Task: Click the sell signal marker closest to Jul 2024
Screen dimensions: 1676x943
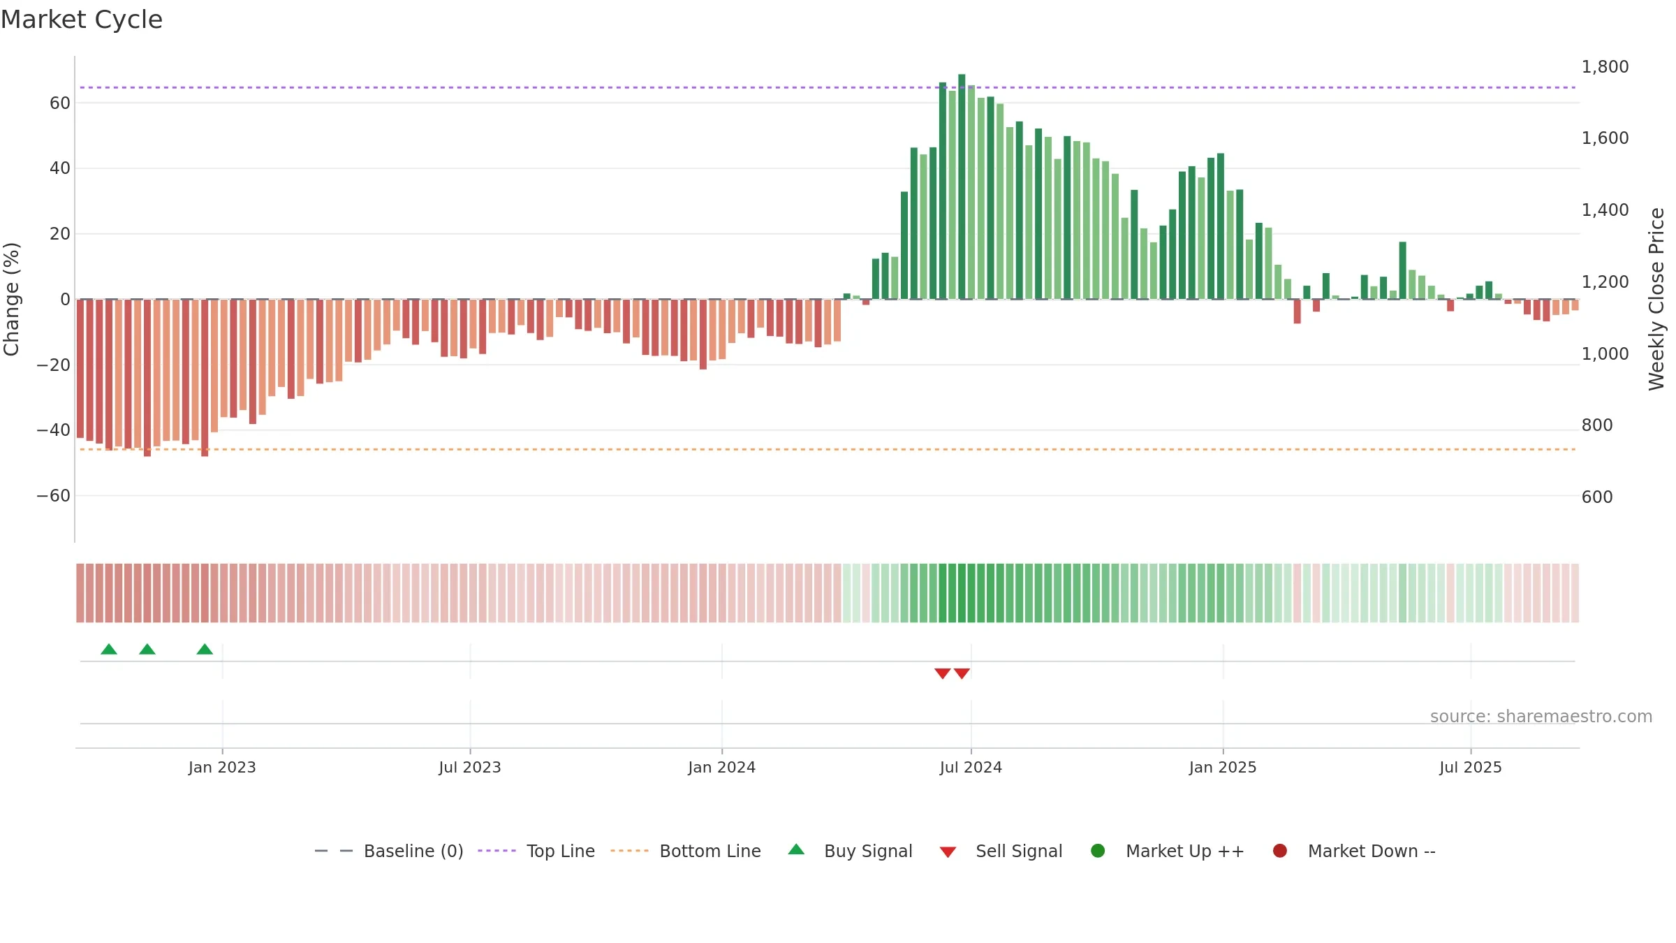Action: click(x=962, y=673)
